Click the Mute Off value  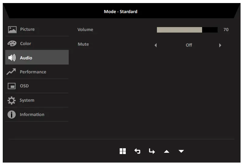pyautogui.click(x=189, y=45)
